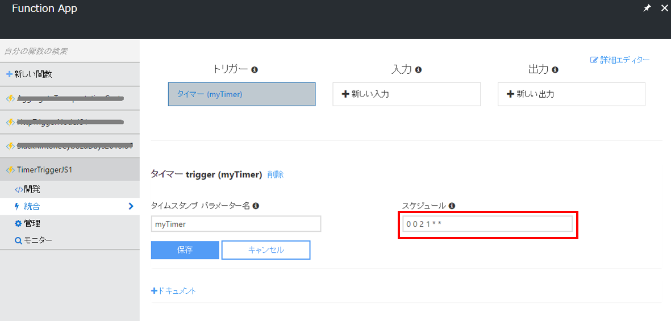Click lightning icon of TimerTriggerJS1

tap(10, 170)
